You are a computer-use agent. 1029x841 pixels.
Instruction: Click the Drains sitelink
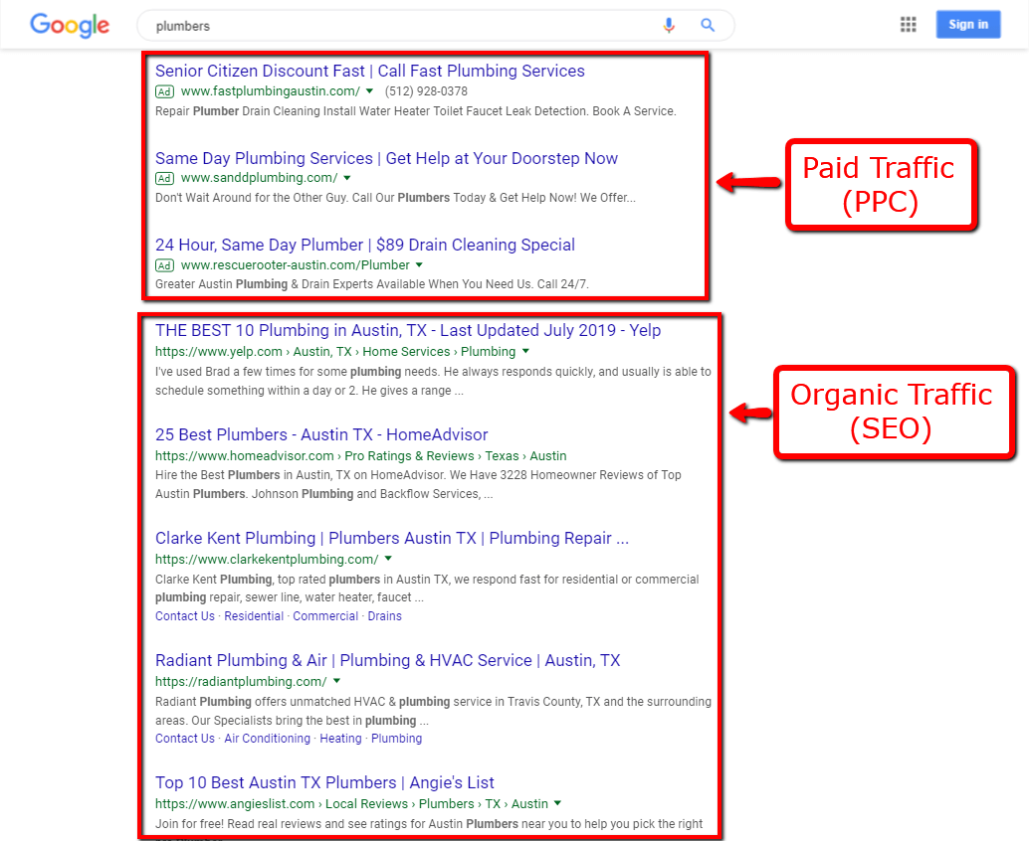click(384, 616)
